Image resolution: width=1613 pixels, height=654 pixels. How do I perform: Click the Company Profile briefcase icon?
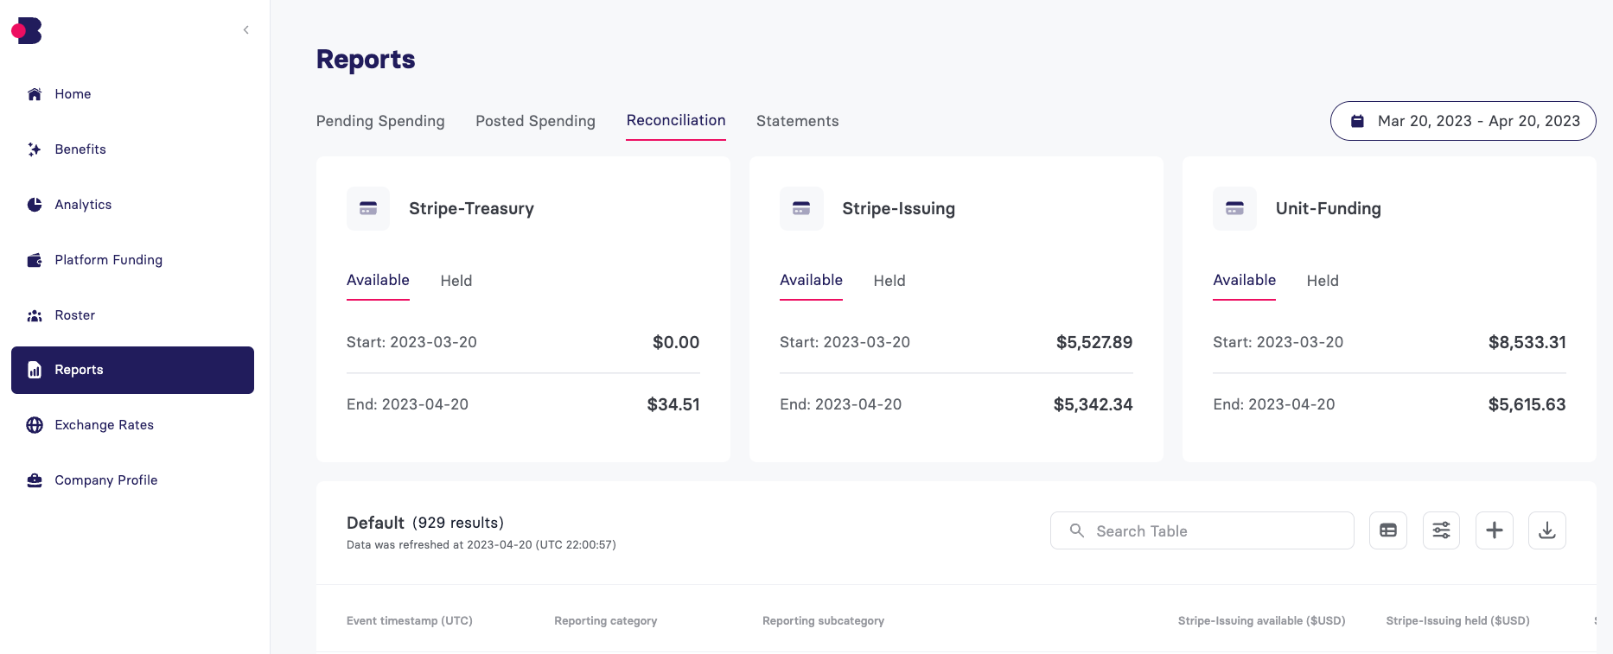35,480
